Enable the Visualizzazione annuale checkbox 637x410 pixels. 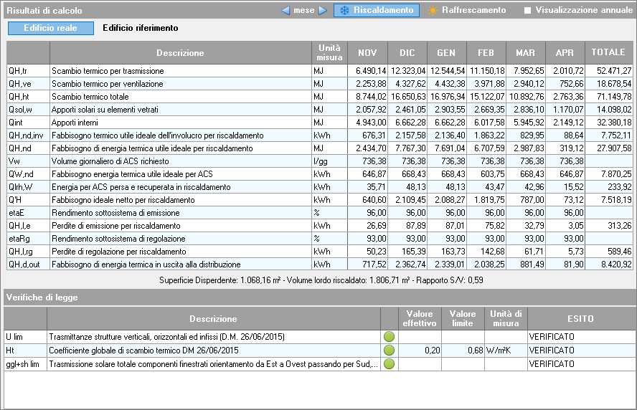pyautogui.click(x=528, y=11)
